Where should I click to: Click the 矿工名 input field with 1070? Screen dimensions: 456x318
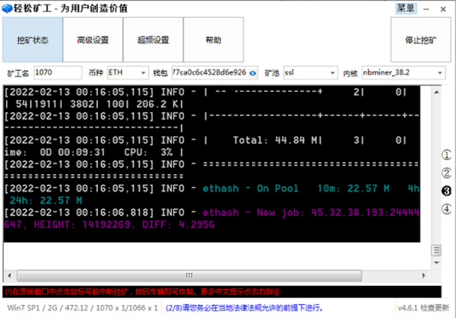[x=58, y=72]
